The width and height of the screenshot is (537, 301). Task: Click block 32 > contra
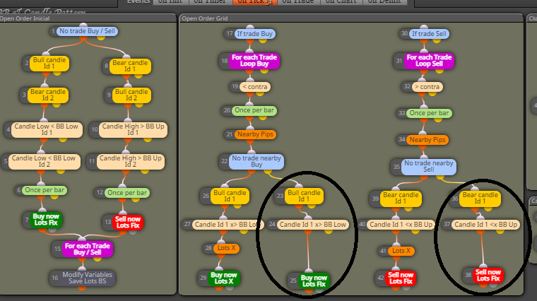tap(427, 87)
